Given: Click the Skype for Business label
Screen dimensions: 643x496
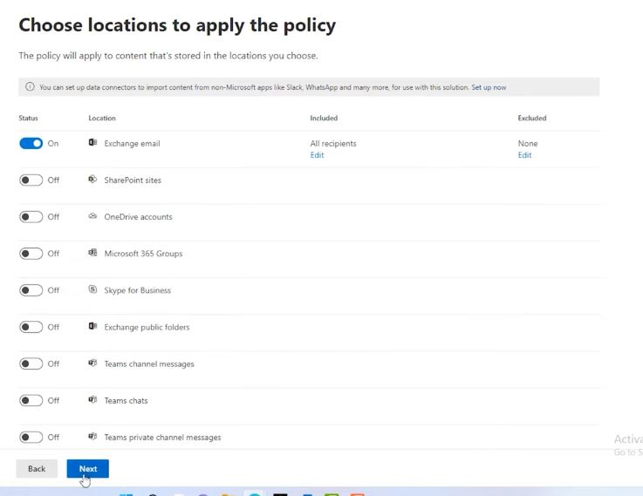Looking at the screenshot, I should tap(137, 290).
